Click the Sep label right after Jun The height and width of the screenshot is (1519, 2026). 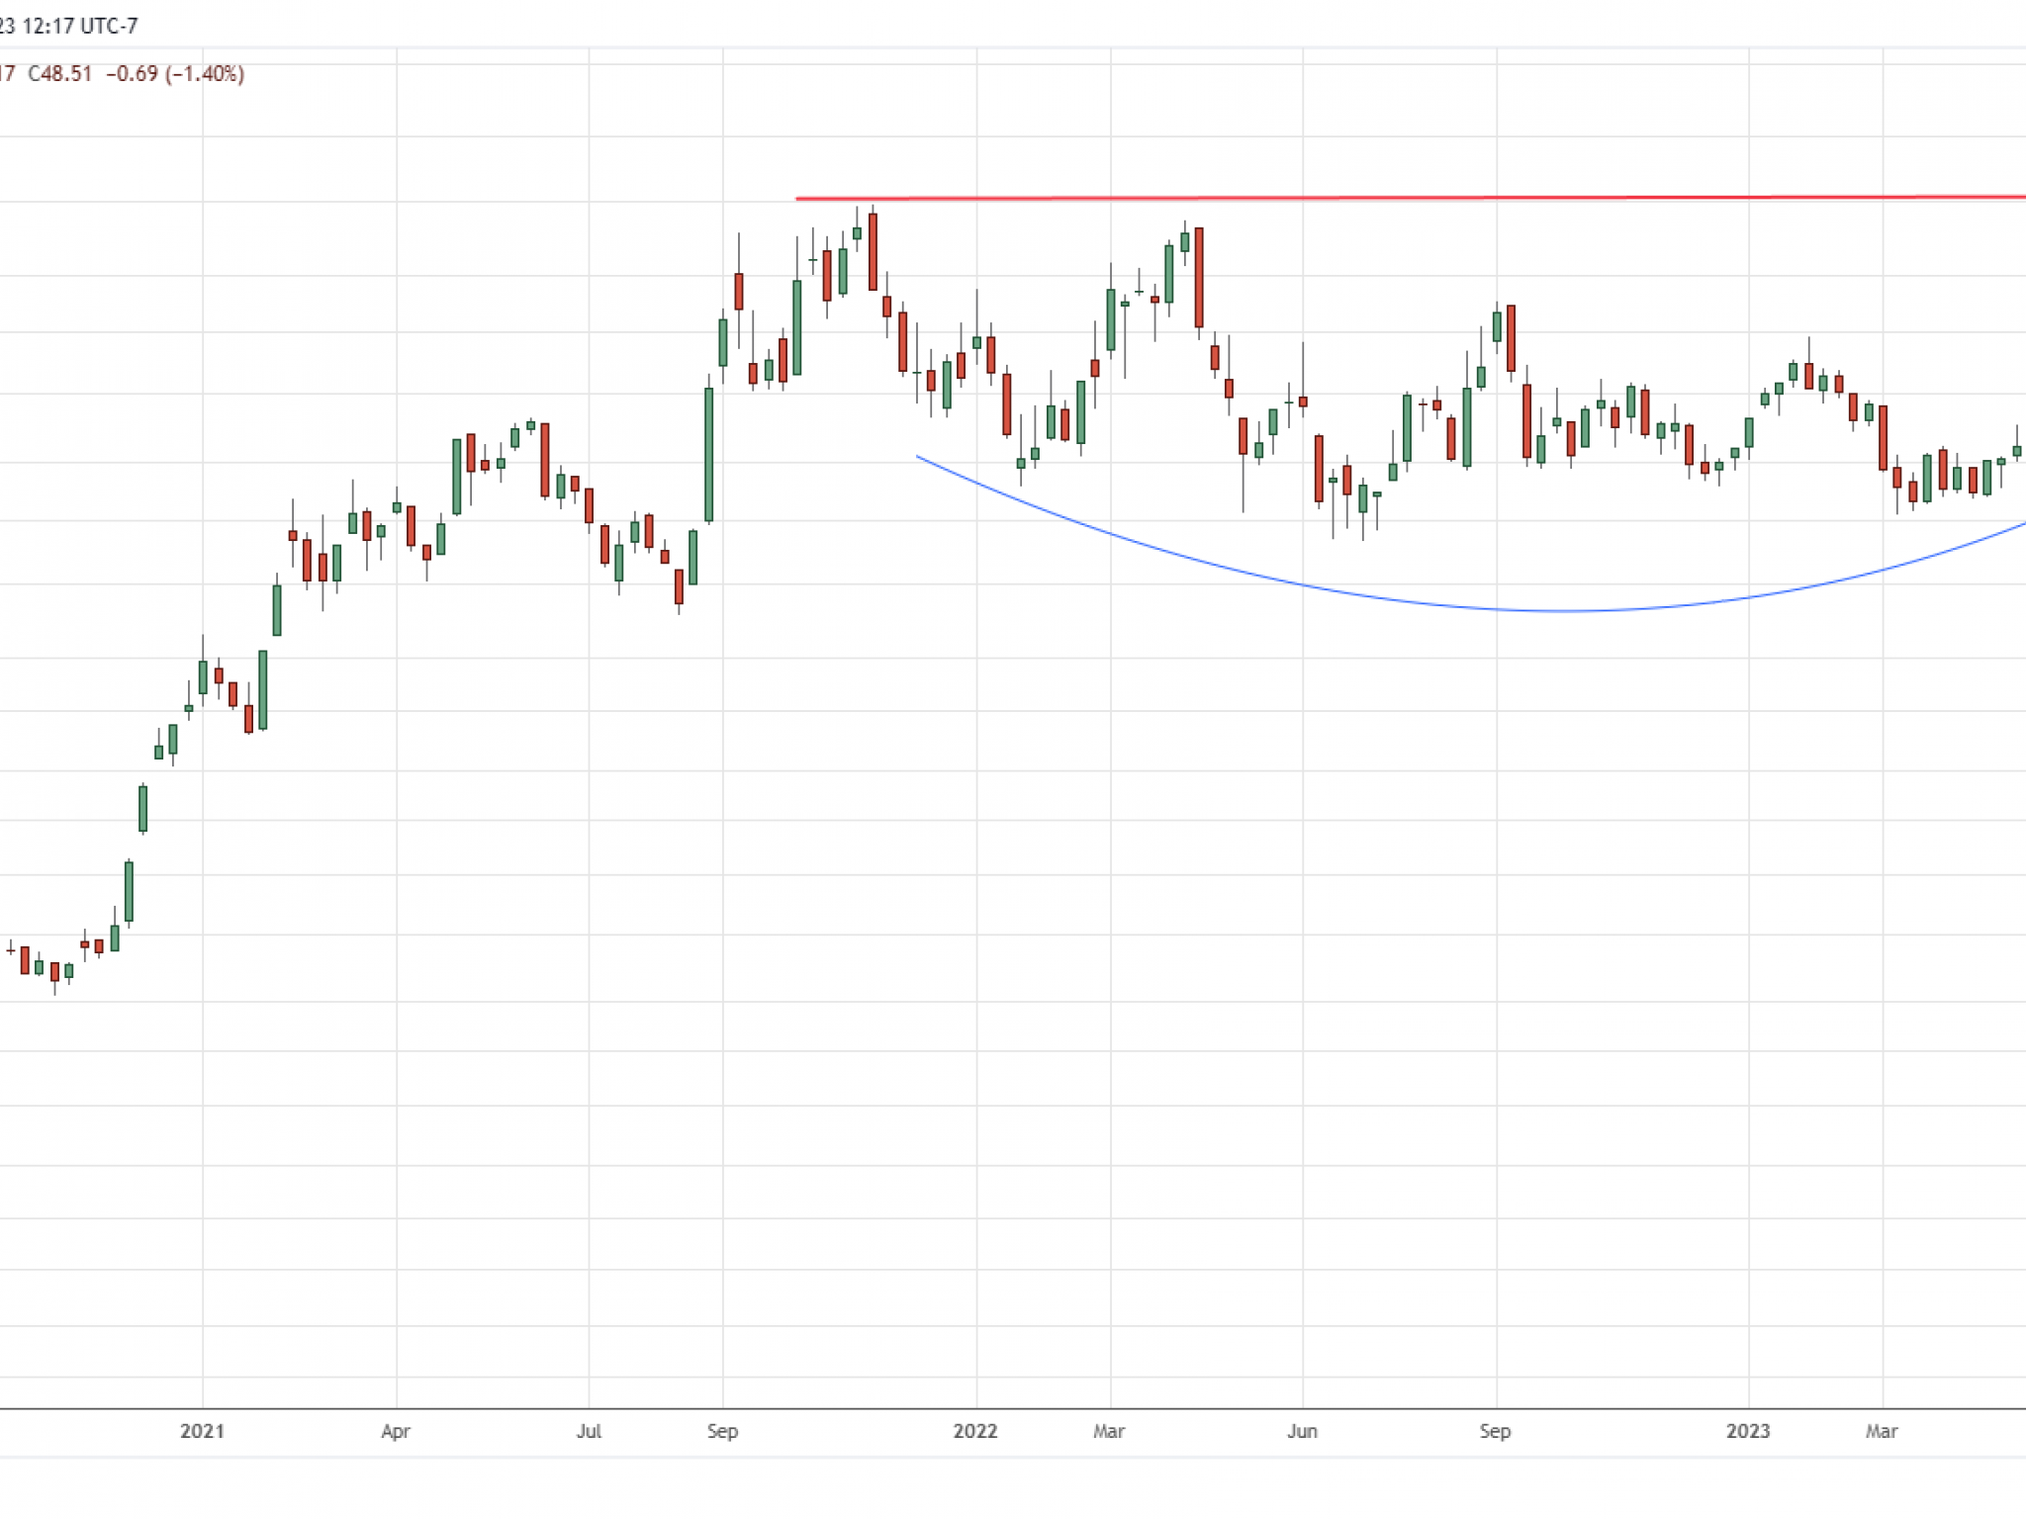tap(1495, 1431)
